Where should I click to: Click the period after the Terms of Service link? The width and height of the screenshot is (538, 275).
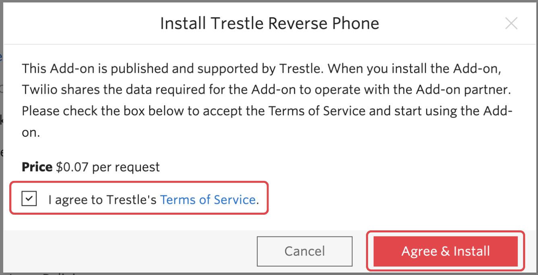click(x=257, y=200)
